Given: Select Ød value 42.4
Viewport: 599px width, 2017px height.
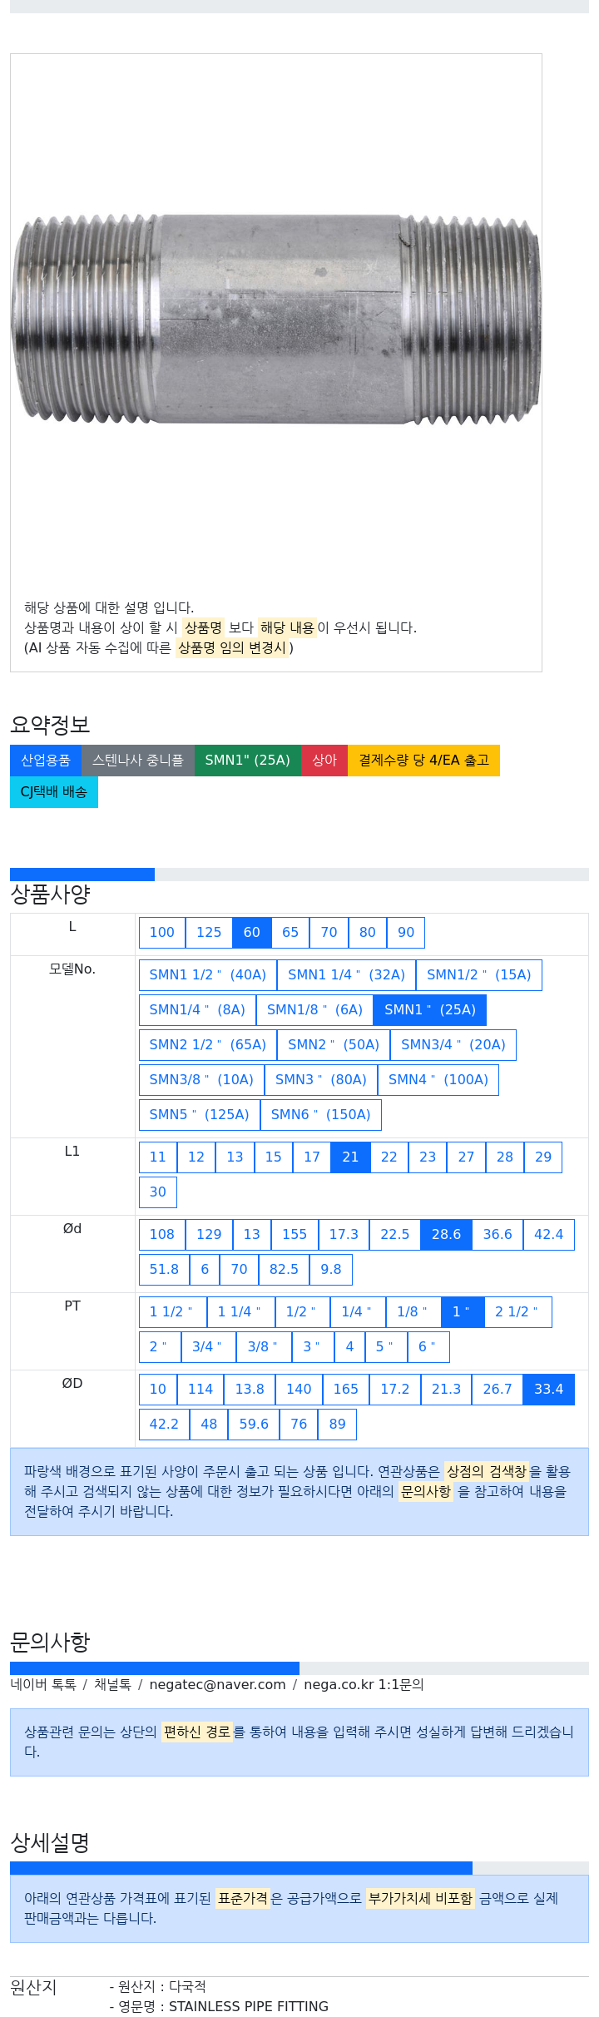Looking at the screenshot, I should point(549,1235).
